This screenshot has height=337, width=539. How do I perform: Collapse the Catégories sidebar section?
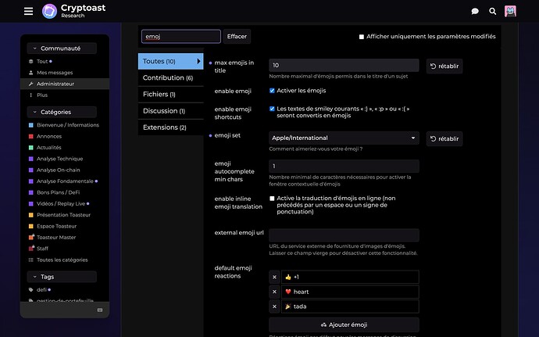(x=62, y=113)
